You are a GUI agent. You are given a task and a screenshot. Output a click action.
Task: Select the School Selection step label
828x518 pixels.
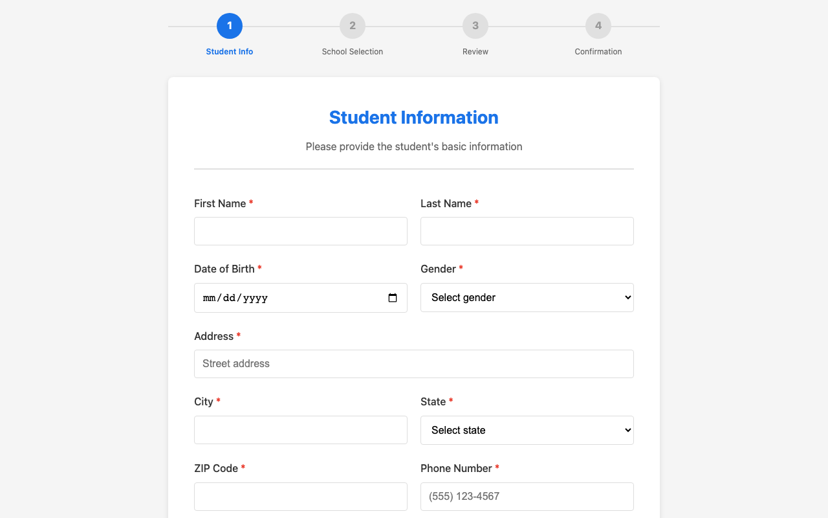coord(353,51)
